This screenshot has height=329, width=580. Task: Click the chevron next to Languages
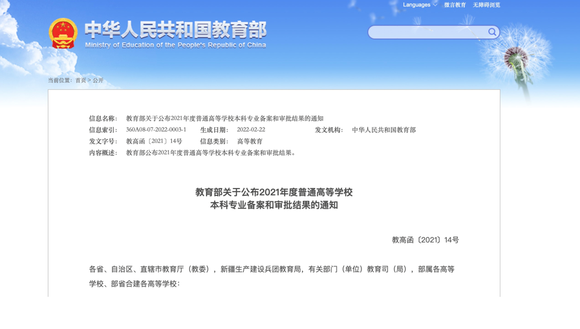pyautogui.click(x=435, y=5)
